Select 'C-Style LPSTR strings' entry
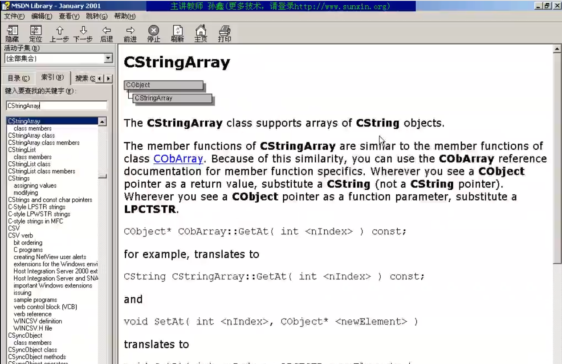This screenshot has width=562, height=364. click(37, 207)
